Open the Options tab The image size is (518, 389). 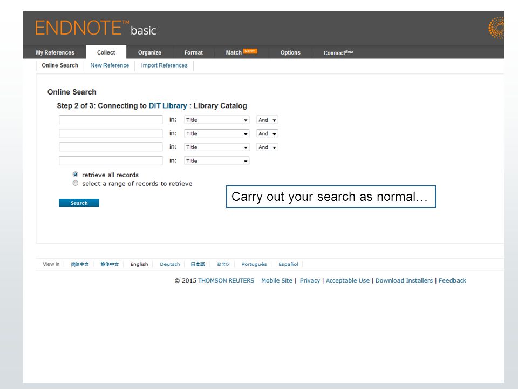290,52
